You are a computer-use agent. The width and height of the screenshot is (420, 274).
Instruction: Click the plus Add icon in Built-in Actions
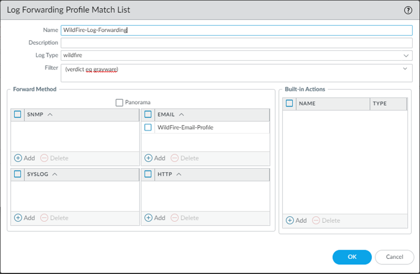290,220
